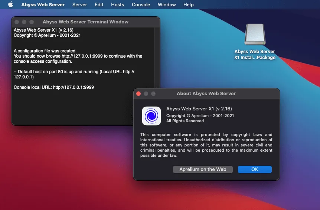Close the About Abyss Web Server dialog
The height and width of the screenshot is (210, 320).
point(138,94)
